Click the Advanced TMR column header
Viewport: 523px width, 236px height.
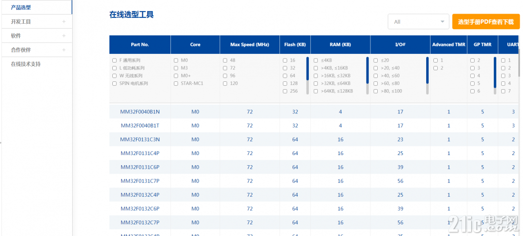[448, 45]
